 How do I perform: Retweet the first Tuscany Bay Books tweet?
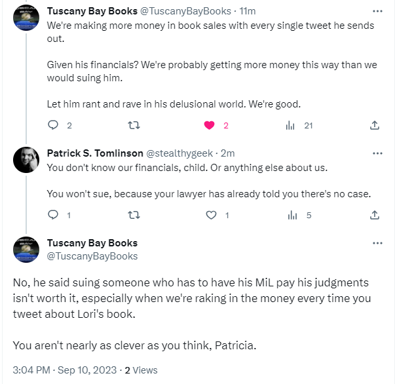132,125
